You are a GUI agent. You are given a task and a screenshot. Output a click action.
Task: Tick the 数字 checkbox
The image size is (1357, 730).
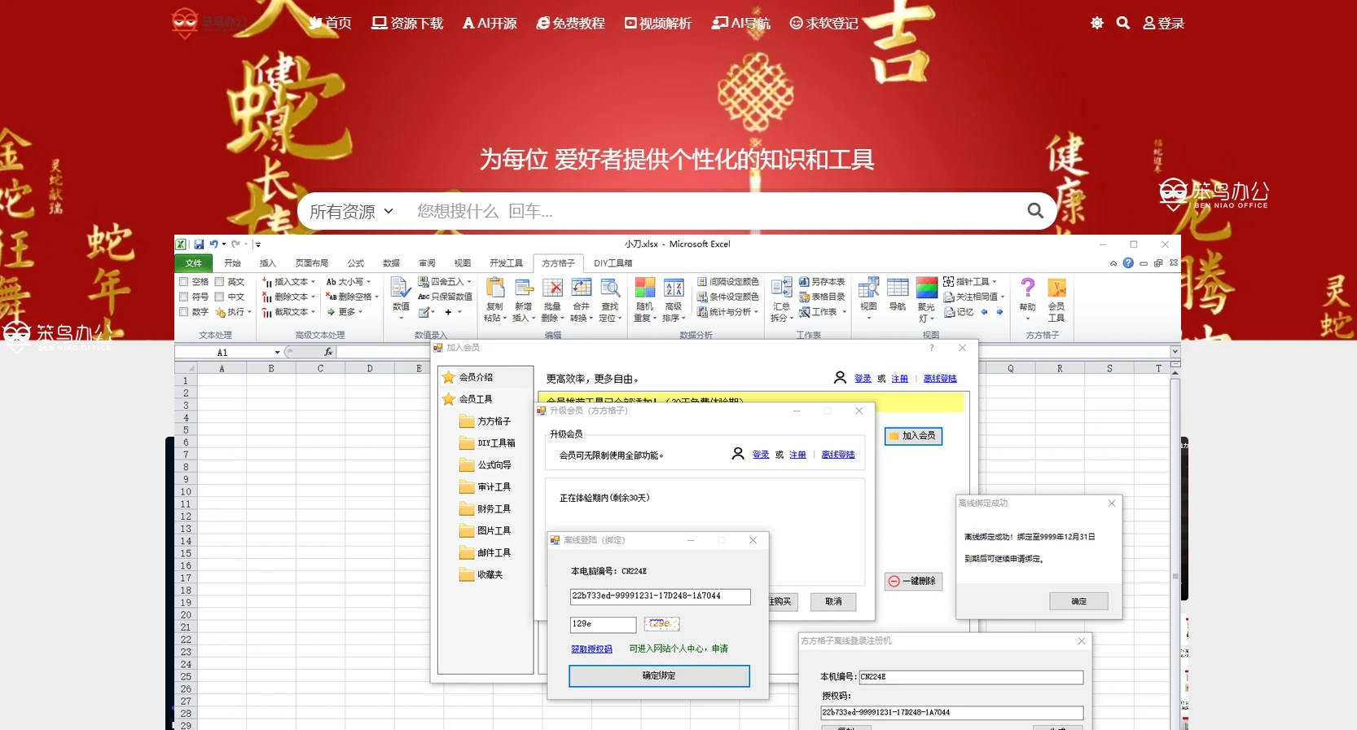click(x=184, y=311)
